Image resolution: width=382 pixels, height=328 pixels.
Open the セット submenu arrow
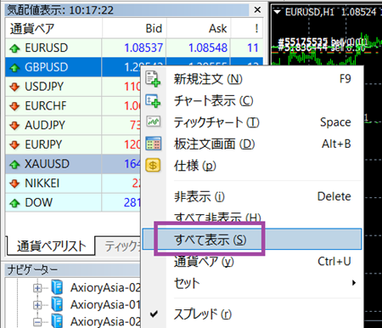coord(354,283)
